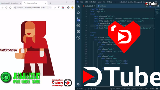Click the text JUANJOSEXDD7 on the web page
The height and width of the screenshot is (90, 160).
(9, 50)
